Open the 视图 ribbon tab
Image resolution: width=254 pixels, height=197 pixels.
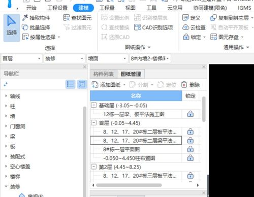130,8
